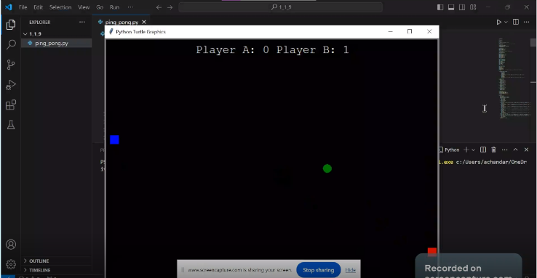537x278 pixels.
Task: Open terminal panel more actions
Action: 504,150
